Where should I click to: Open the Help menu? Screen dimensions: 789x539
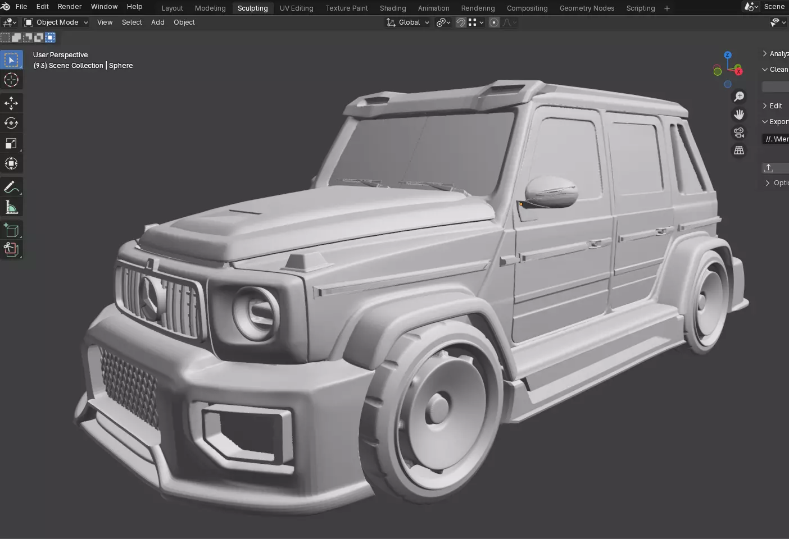[x=134, y=7]
